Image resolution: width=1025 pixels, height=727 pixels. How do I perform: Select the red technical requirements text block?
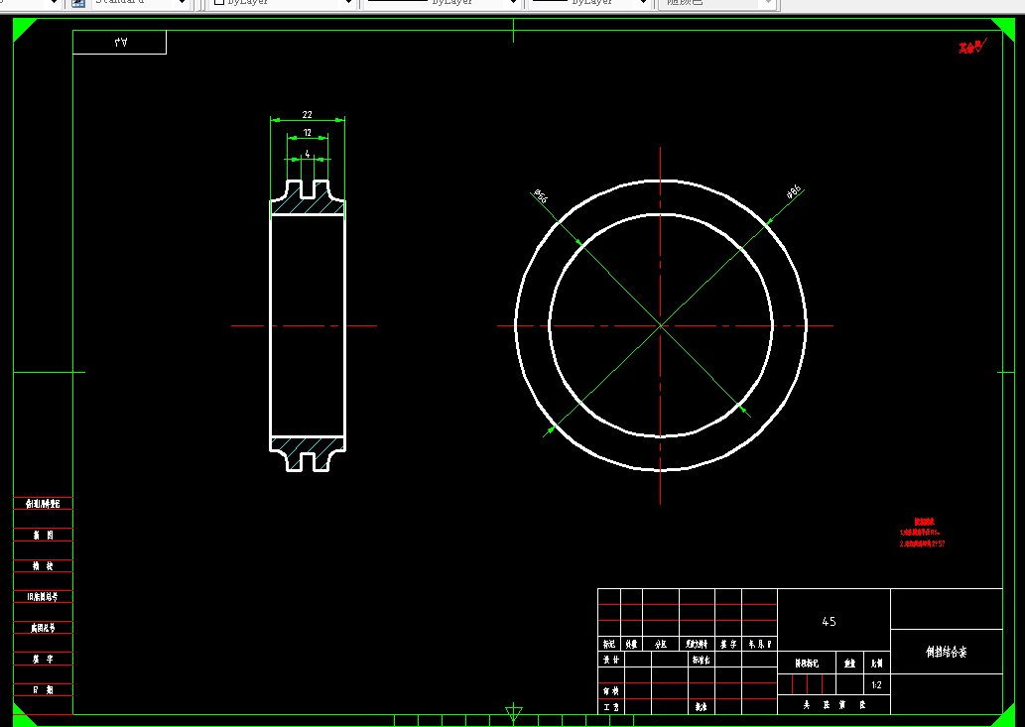pos(923,533)
